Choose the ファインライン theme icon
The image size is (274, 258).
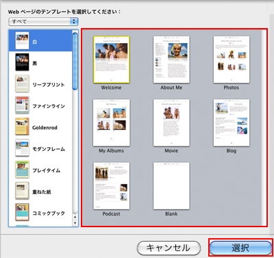tap(22, 105)
